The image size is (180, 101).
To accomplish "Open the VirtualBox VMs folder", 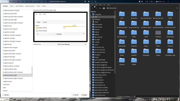I will [170, 51].
